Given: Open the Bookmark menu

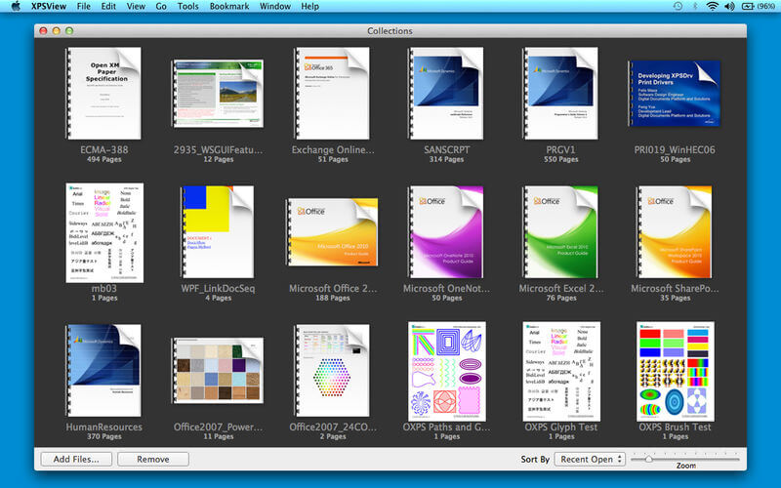Looking at the screenshot, I should [229, 6].
